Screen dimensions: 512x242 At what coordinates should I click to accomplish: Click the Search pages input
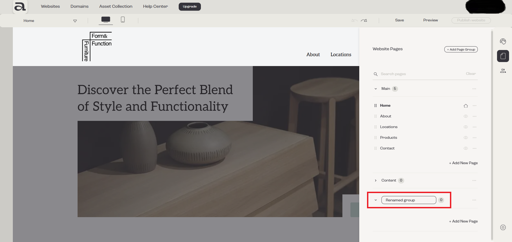pos(421,74)
